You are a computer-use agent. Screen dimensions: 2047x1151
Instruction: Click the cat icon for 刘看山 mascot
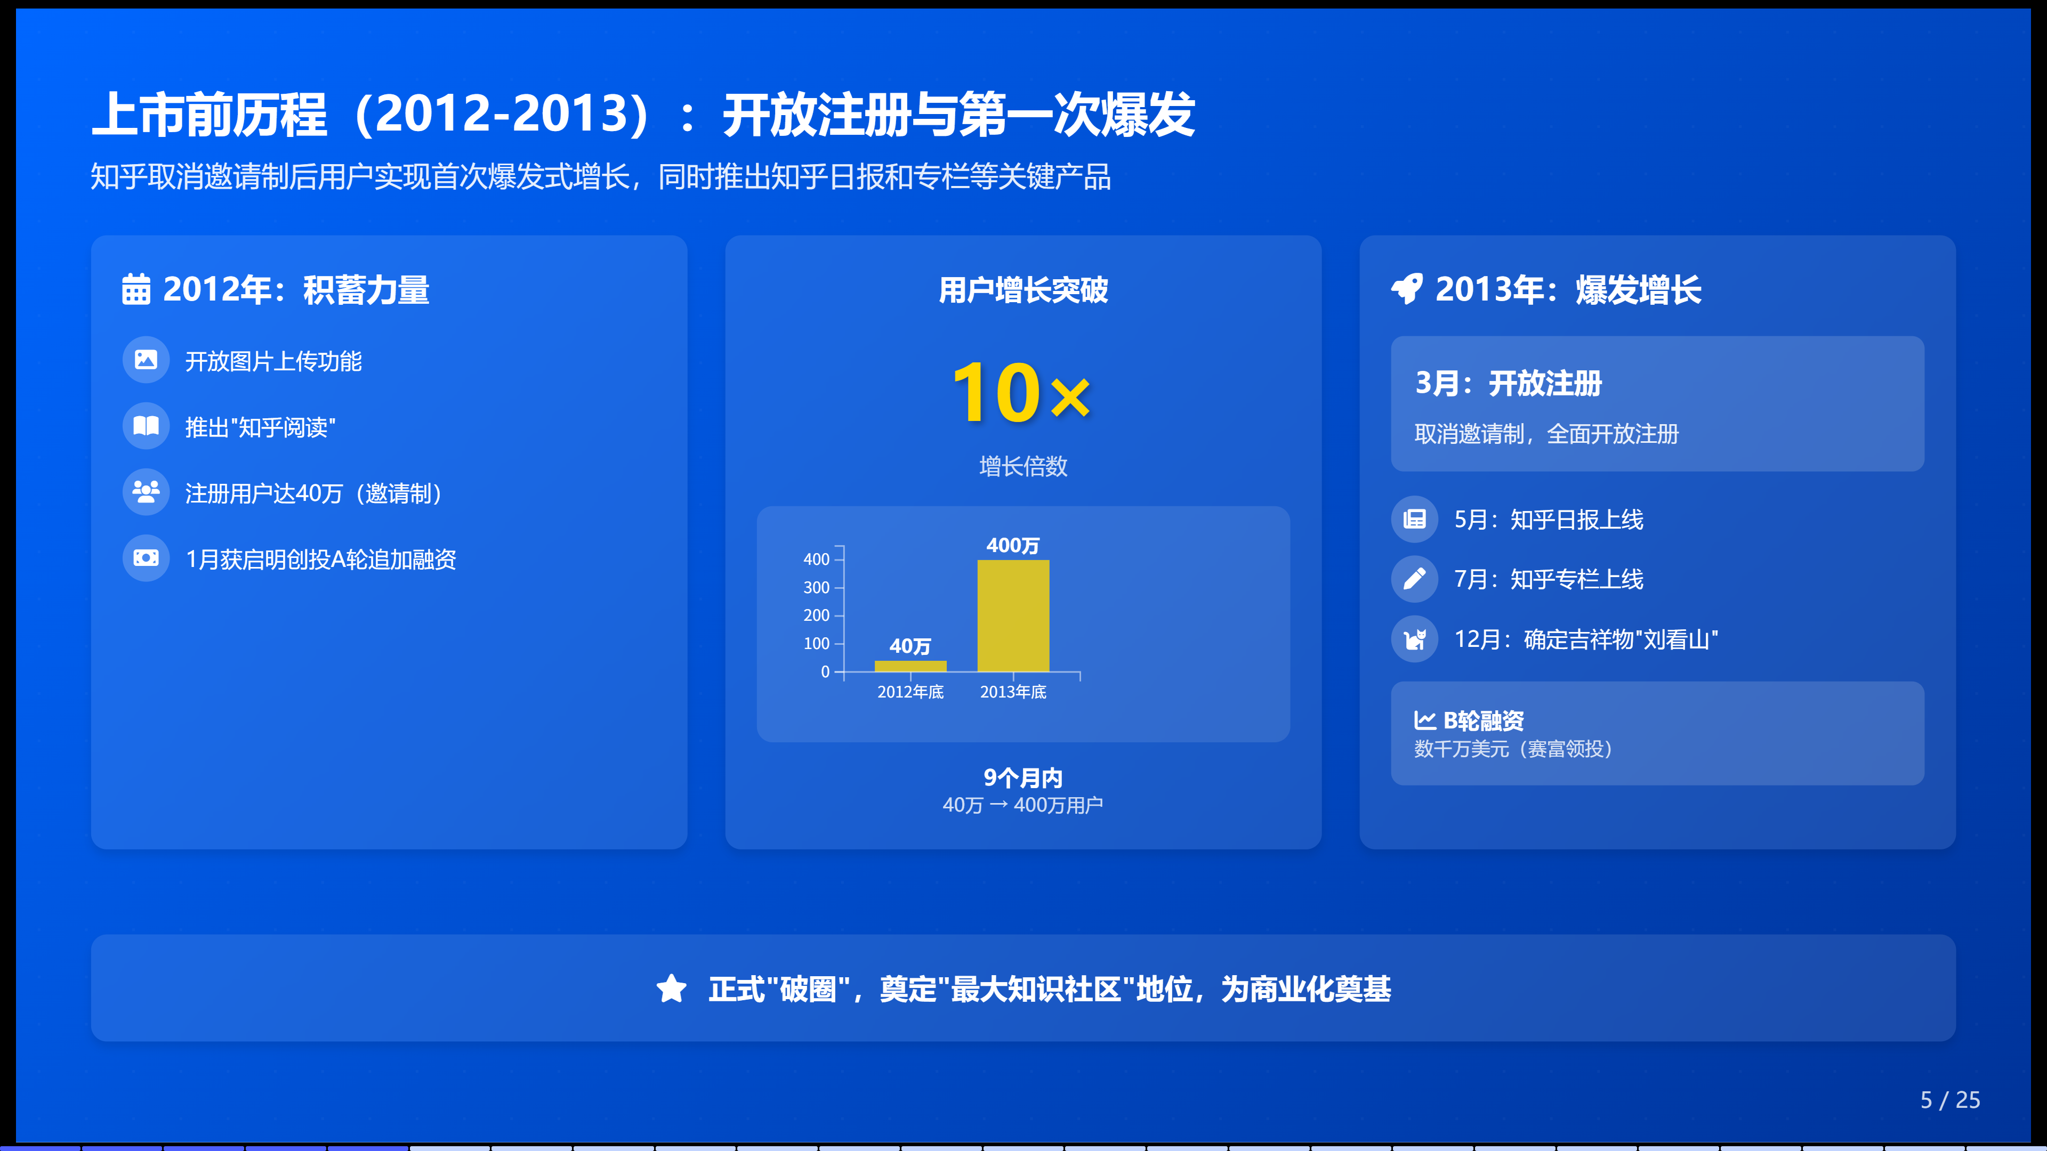[1414, 639]
